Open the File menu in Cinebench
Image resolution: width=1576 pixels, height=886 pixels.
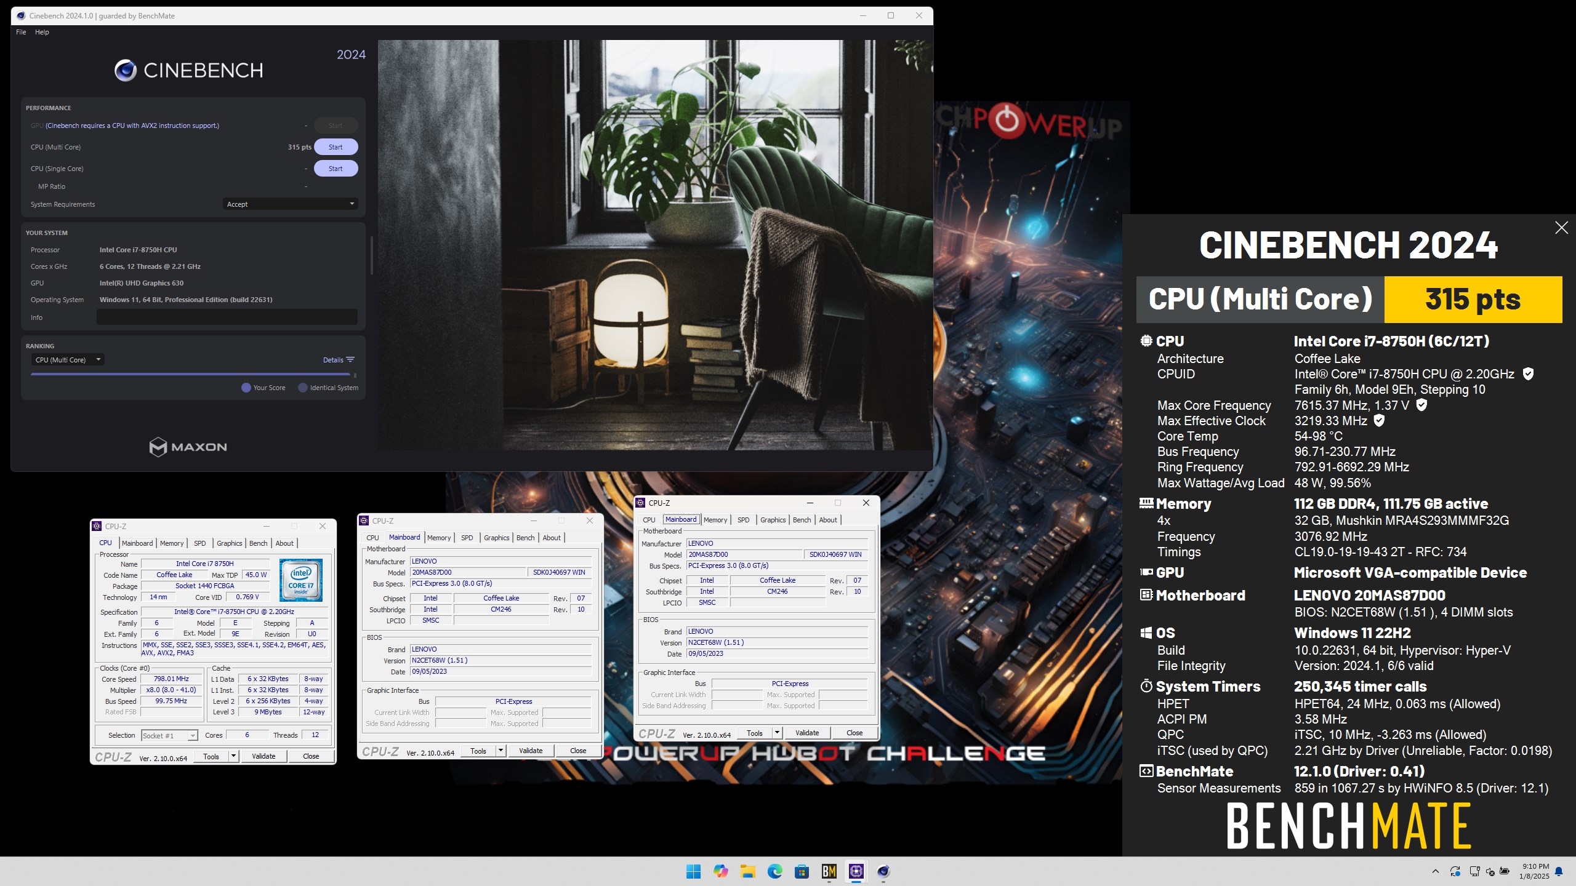point(21,32)
